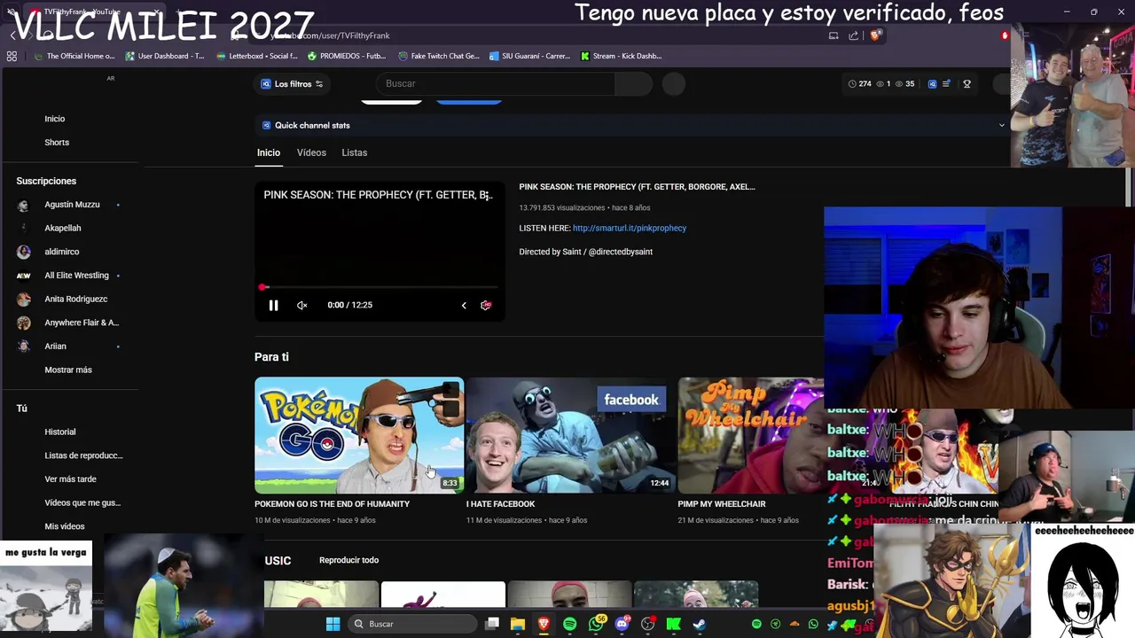This screenshot has height=638, width=1135.
Task: Open Agustín Muzzu subscription channel
Action: (71, 205)
